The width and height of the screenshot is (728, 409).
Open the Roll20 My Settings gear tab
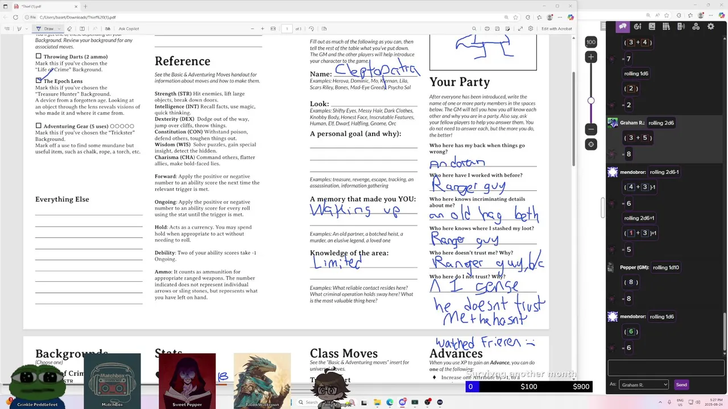(710, 26)
